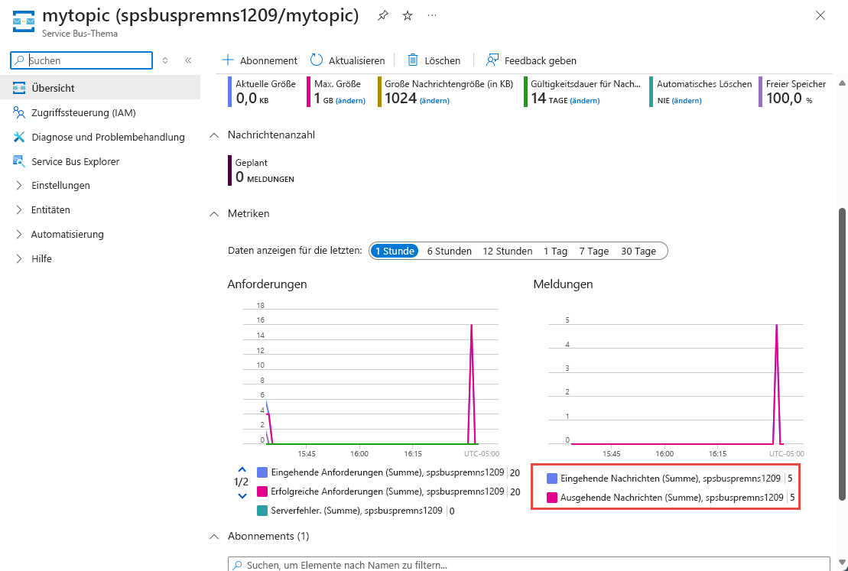Screen dimensions: 848x571
Task: Click the wrench diagnostics icon
Action: pyautogui.click(x=19, y=137)
